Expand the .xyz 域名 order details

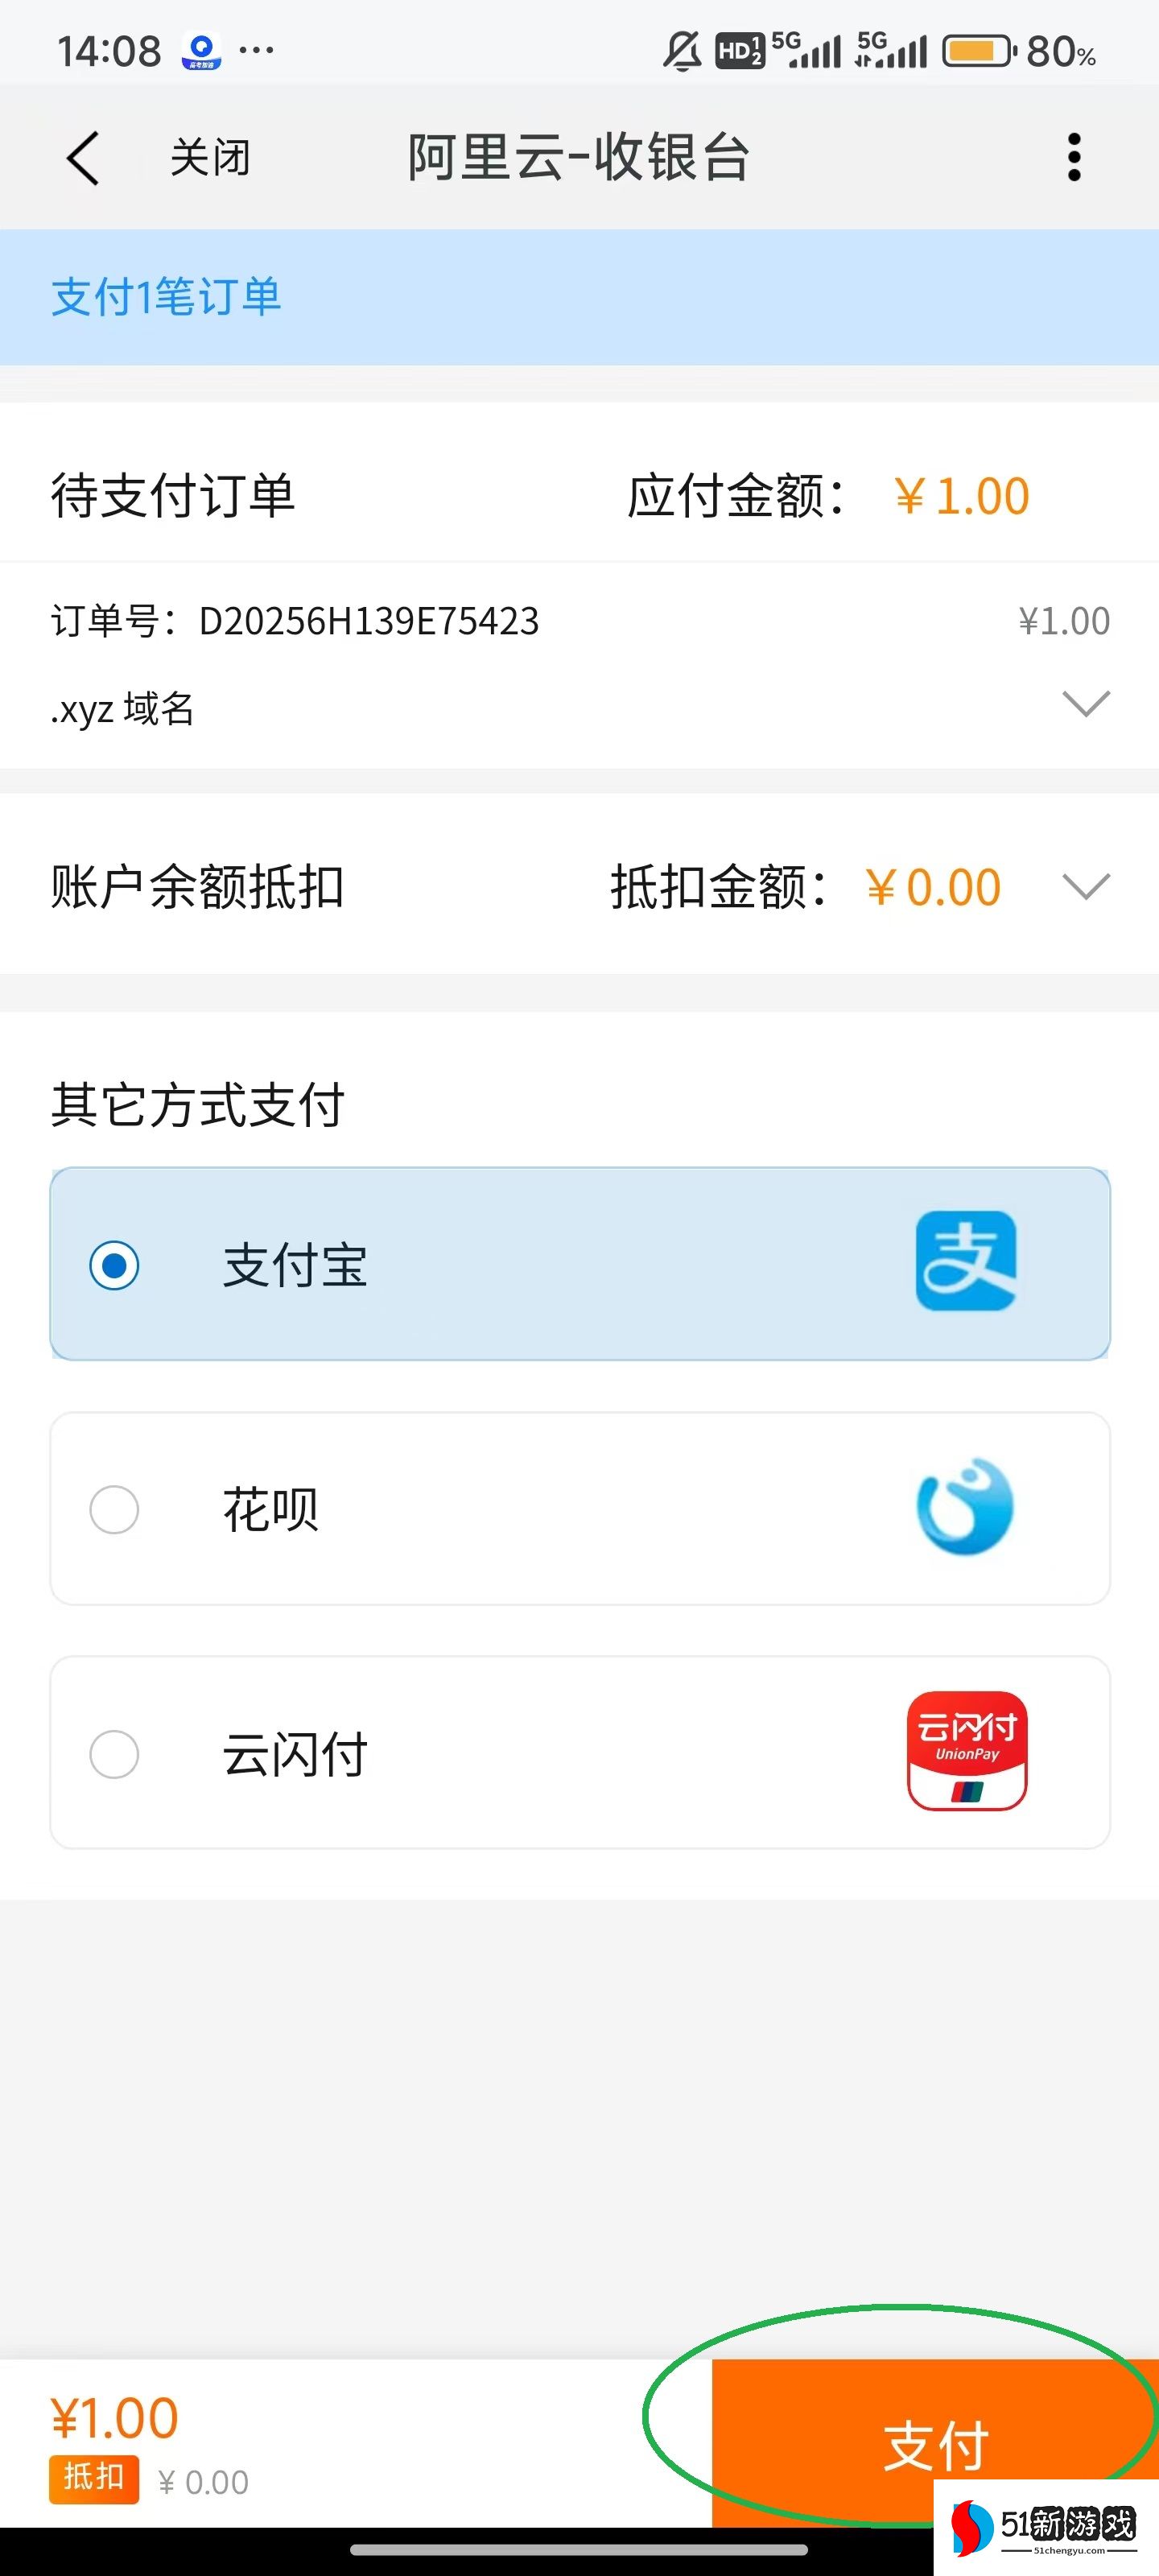pyautogui.click(x=1086, y=704)
